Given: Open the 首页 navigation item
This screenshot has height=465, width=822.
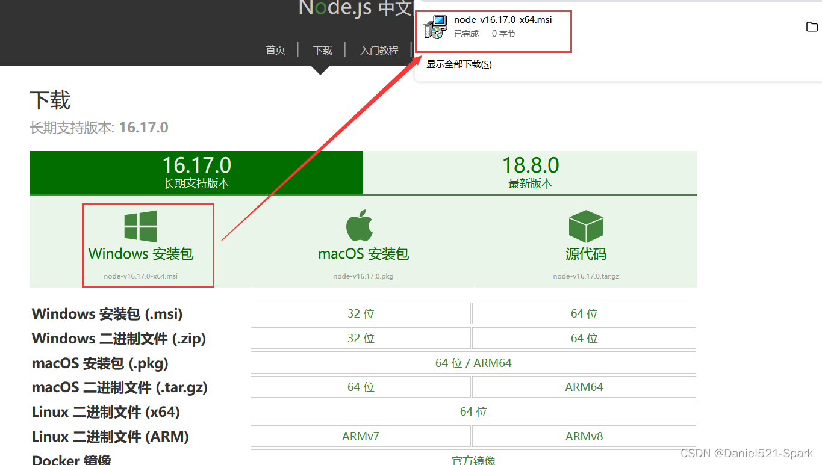Looking at the screenshot, I should [x=276, y=50].
